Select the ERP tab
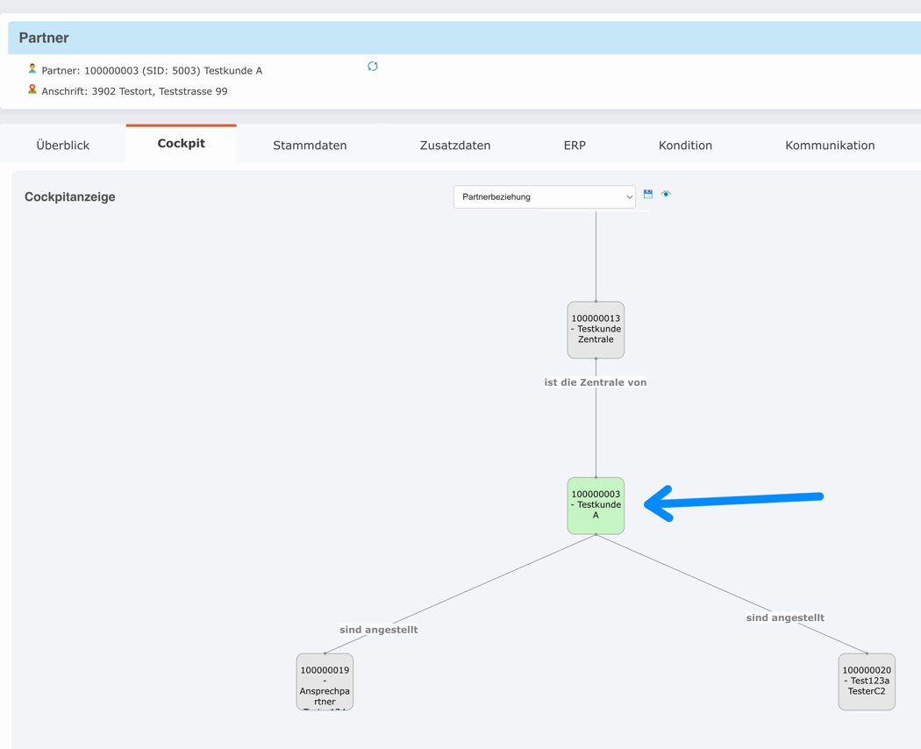This screenshot has height=749, width=921. click(x=575, y=145)
